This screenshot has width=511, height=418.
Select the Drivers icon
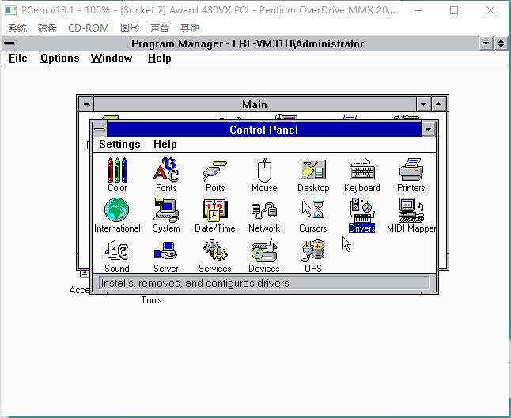pos(362,215)
